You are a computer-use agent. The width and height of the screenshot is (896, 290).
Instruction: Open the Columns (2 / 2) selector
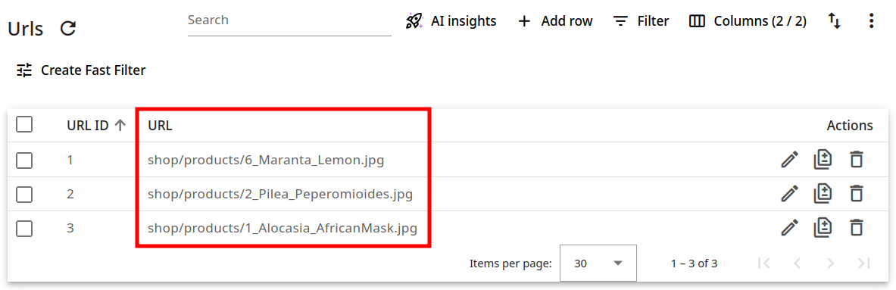pos(748,21)
